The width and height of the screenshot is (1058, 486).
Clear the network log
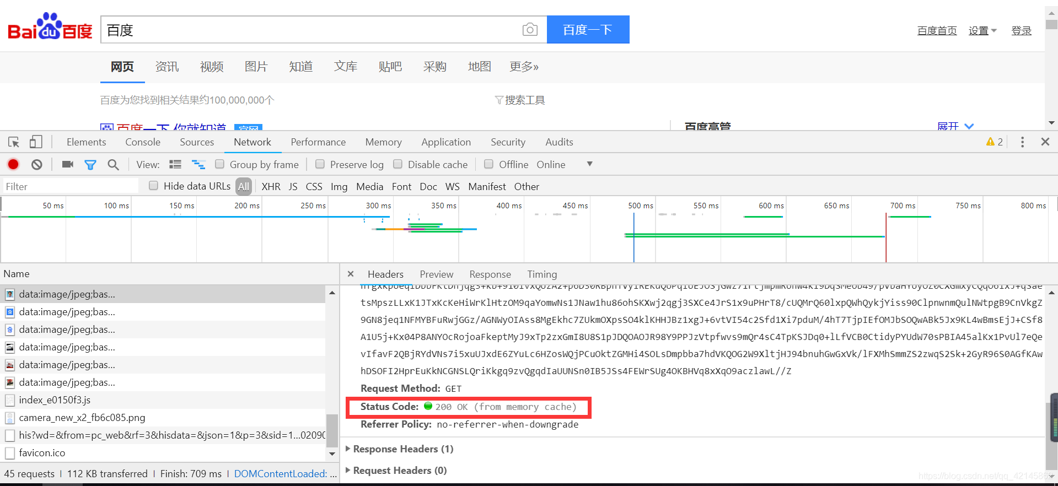(x=37, y=164)
